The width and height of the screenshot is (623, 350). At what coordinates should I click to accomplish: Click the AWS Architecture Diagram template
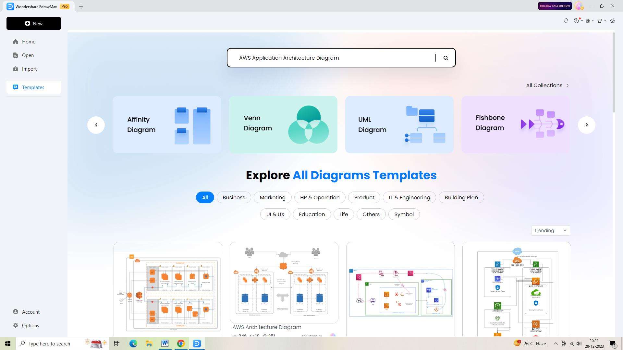[x=284, y=282]
